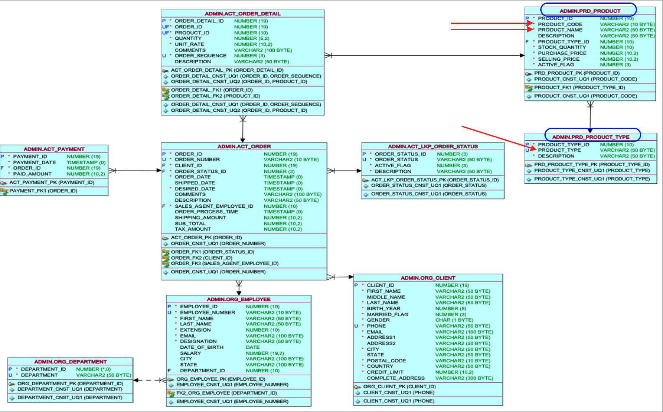Click the FK2_ORG_EMPLOYEE (DEPARTMENT_ID) constraint text
Viewport: 663px width, 412px height.
pos(227,393)
